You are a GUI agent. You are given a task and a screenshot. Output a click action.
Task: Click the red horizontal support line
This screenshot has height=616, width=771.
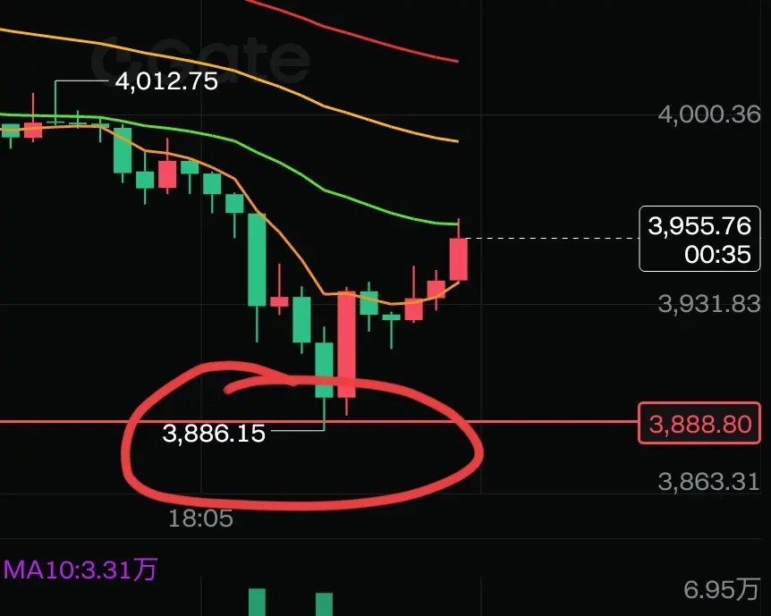click(318, 421)
